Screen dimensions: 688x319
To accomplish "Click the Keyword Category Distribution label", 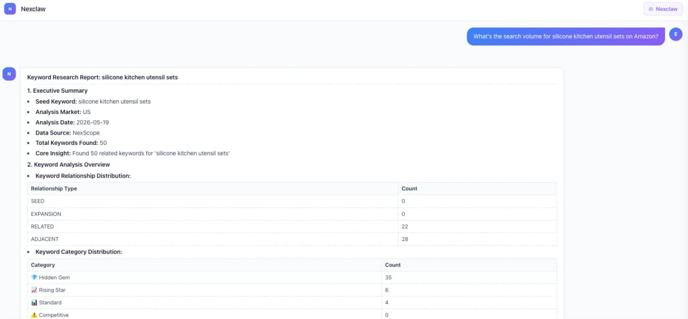I will pos(79,252).
